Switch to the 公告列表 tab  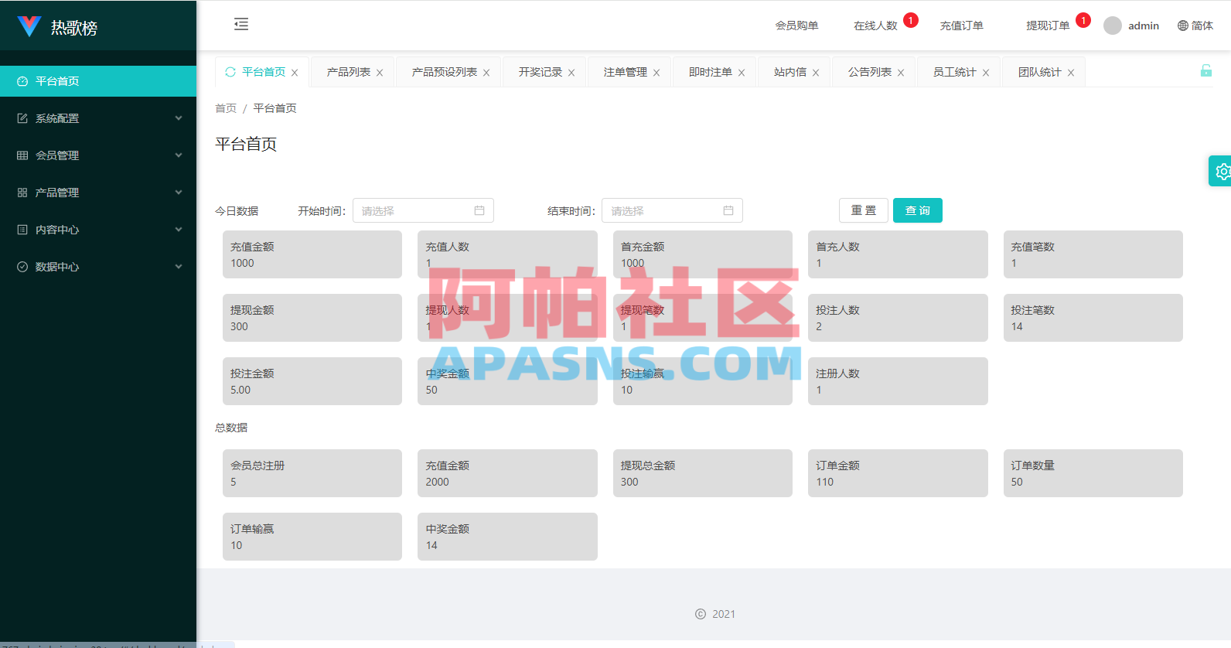click(x=870, y=72)
